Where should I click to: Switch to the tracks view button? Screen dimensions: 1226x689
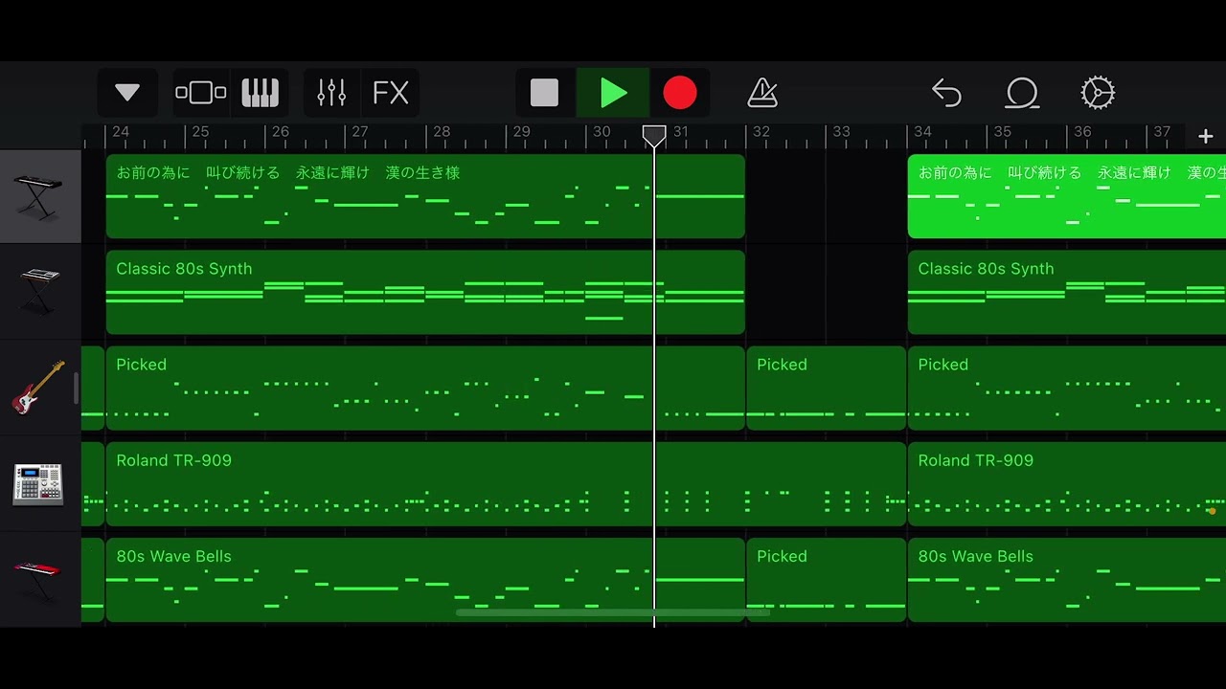[200, 93]
